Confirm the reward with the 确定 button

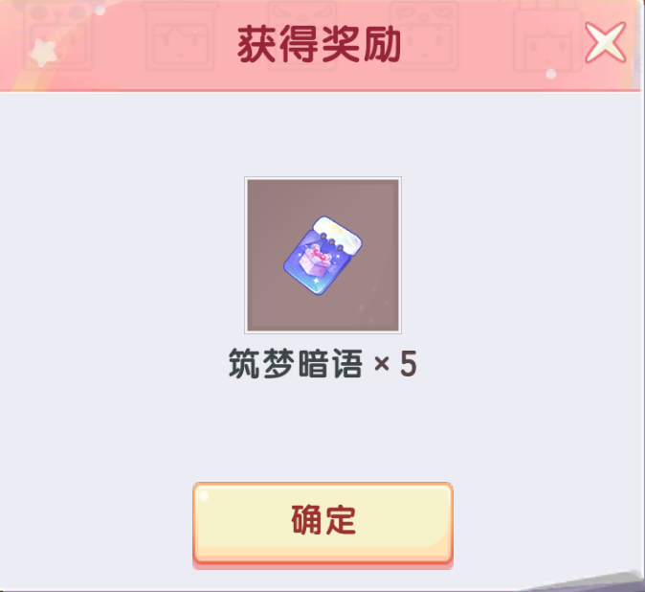point(322,523)
